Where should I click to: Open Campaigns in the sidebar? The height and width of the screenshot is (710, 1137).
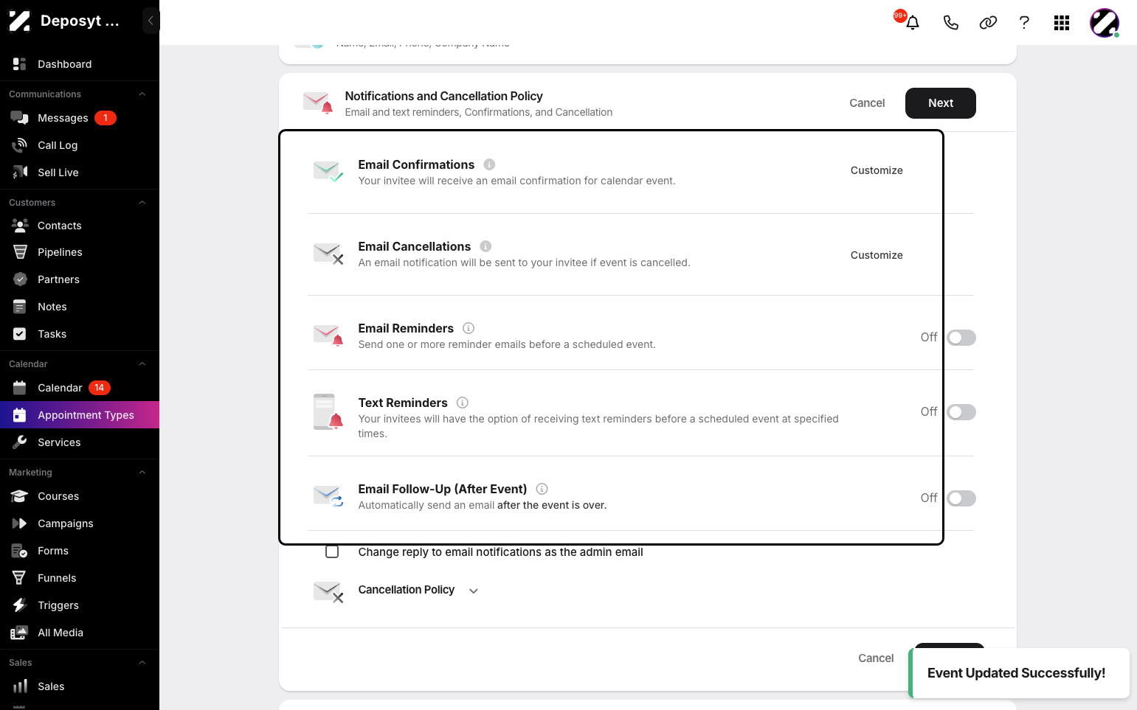[x=80, y=523]
